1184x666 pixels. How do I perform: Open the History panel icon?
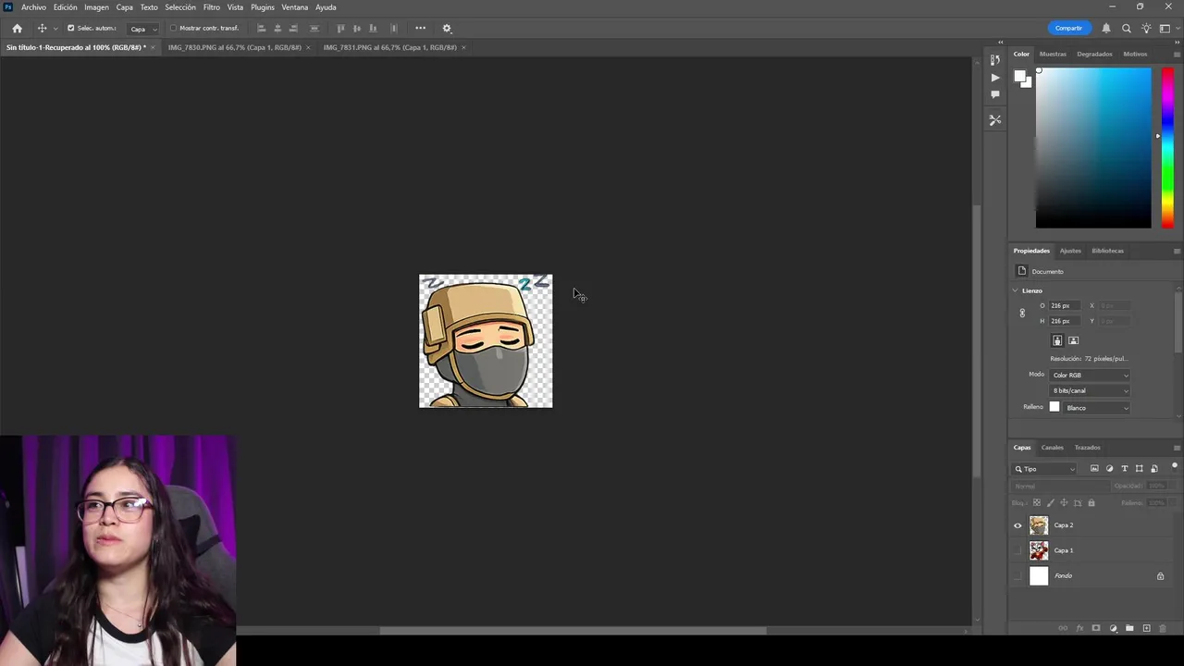click(995, 60)
